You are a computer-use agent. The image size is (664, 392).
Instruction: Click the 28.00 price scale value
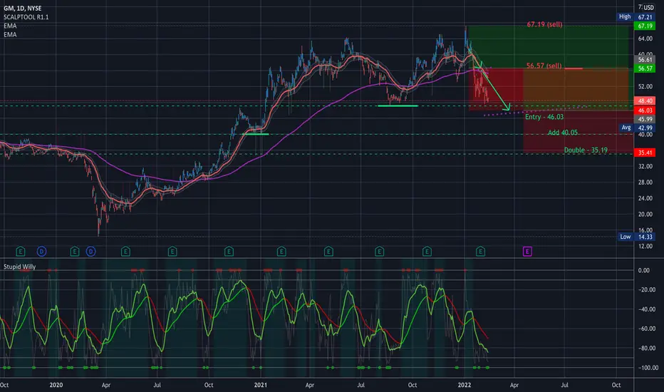[x=645, y=182]
